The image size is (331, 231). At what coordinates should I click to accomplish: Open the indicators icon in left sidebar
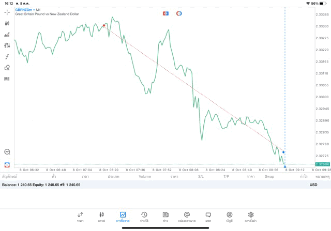[x=7, y=35]
